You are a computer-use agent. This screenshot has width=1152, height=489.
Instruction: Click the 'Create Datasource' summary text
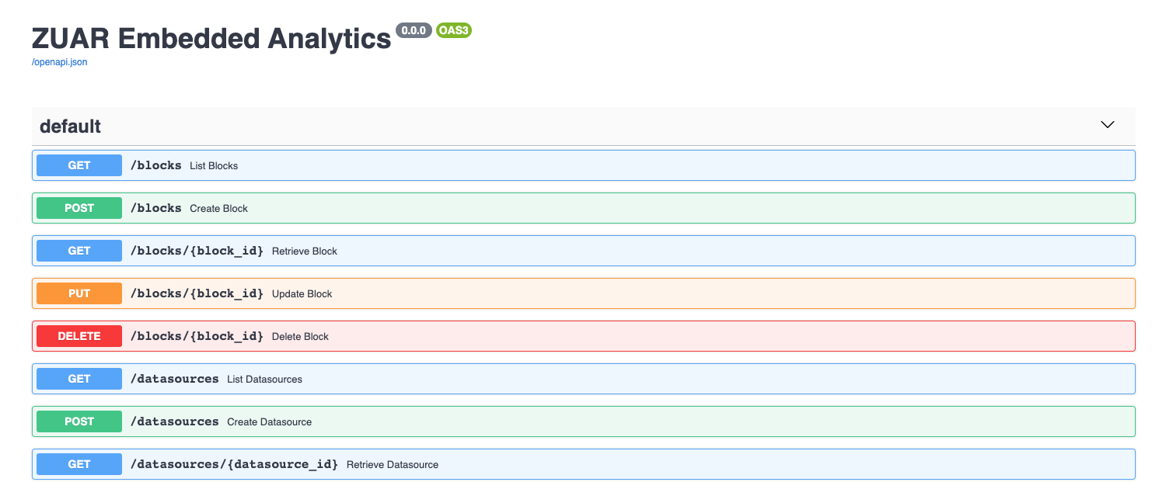270,422
